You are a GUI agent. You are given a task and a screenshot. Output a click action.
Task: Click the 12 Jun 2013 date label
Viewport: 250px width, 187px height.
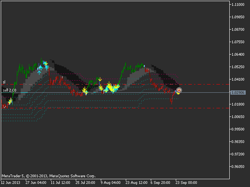pos(11,183)
